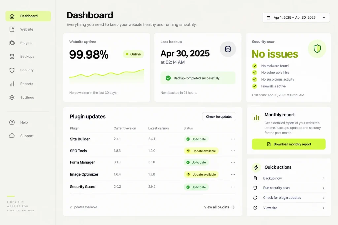Click the Backups database icon in sidebar
Image resolution: width=338 pixels, height=225 pixels.
[12, 56]
